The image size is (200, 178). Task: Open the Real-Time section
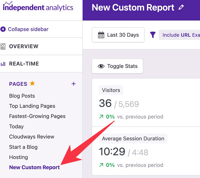tap(24, 64)
